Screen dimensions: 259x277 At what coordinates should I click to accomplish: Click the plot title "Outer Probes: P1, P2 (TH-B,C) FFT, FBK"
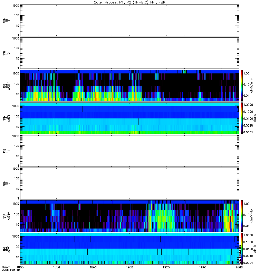click(x=129, y=2)
